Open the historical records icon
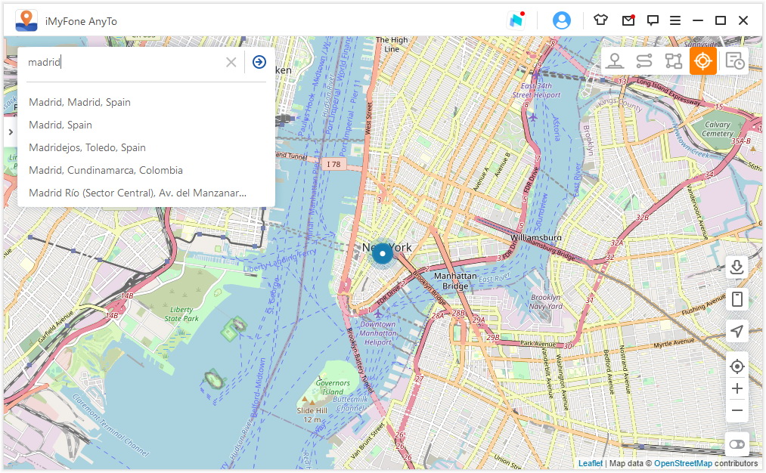This screenshot has width=766, height=473. click(733, 61)
